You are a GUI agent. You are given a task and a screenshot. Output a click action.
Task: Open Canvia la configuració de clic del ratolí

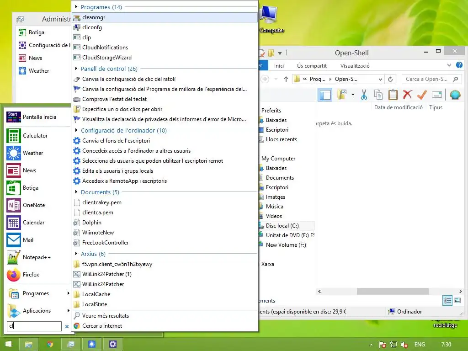click(x=165, y=79)
